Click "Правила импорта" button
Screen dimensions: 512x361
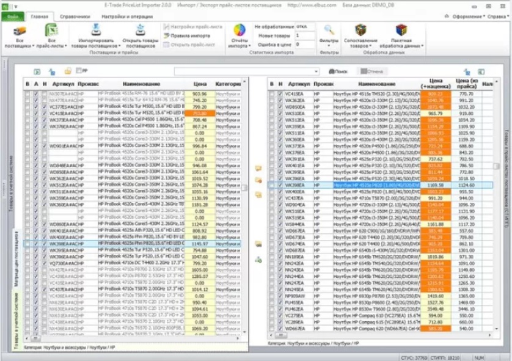pyautogui.click(x=189, y=36)
